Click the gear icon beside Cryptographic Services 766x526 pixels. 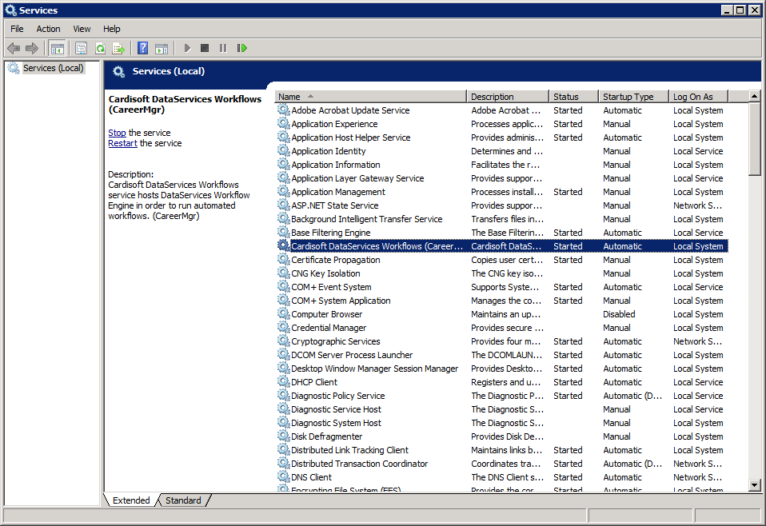pos(283,341)
